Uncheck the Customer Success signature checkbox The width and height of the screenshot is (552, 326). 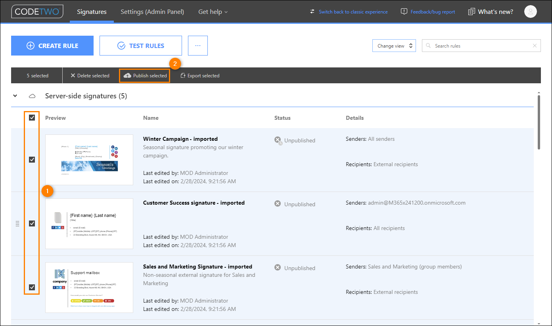(32, 223)
